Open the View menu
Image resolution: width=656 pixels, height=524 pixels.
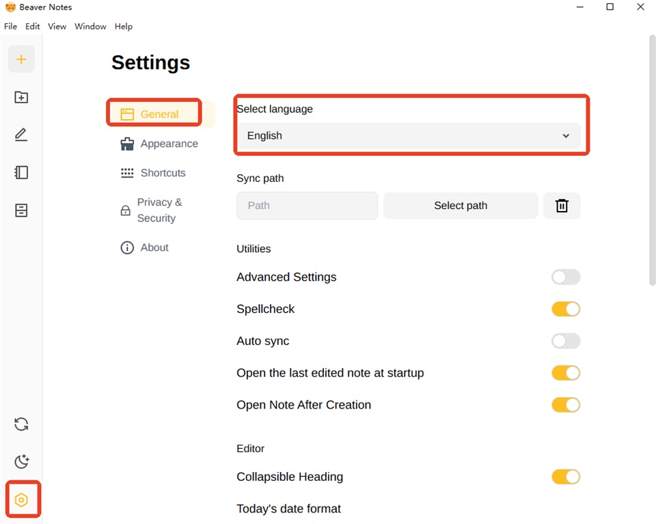click(57, 27)
